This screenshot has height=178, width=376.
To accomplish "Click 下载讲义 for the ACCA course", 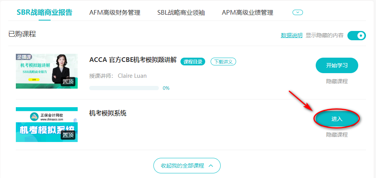I will [x=223, y=61].
